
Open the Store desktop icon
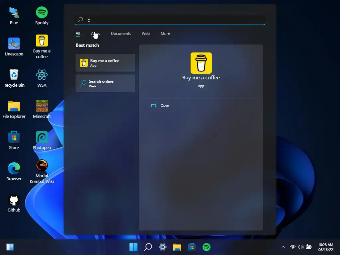click(14, 140)
